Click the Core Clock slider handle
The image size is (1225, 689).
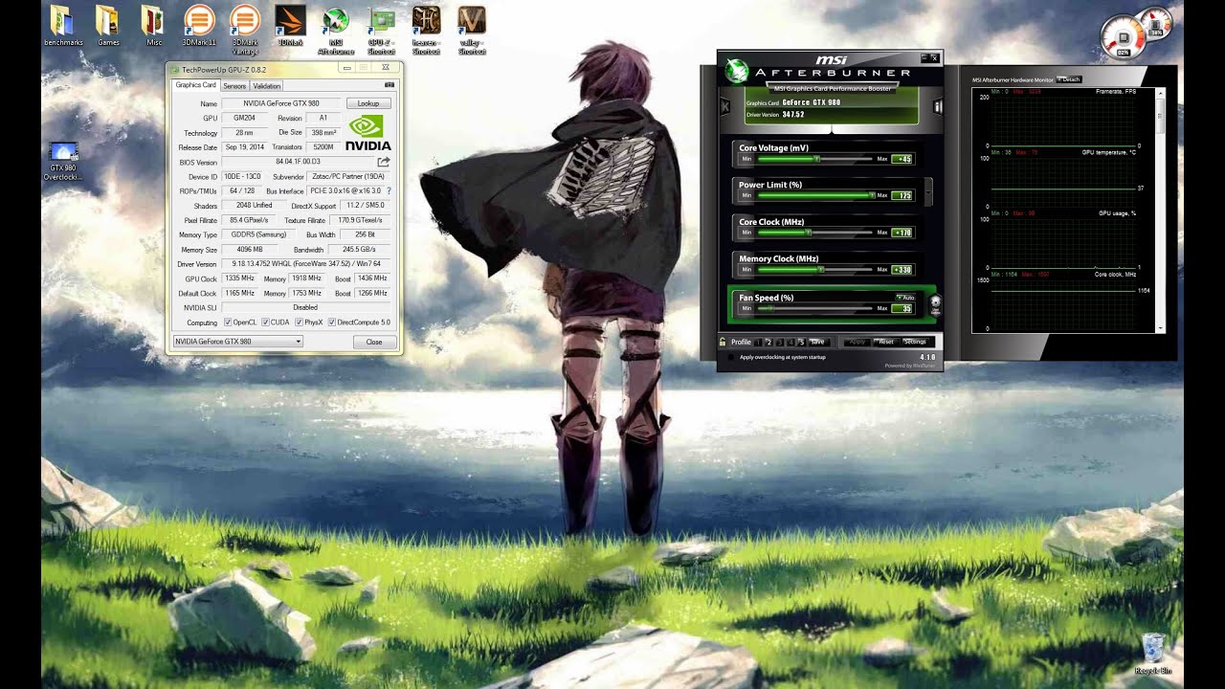tap(809, 233)
